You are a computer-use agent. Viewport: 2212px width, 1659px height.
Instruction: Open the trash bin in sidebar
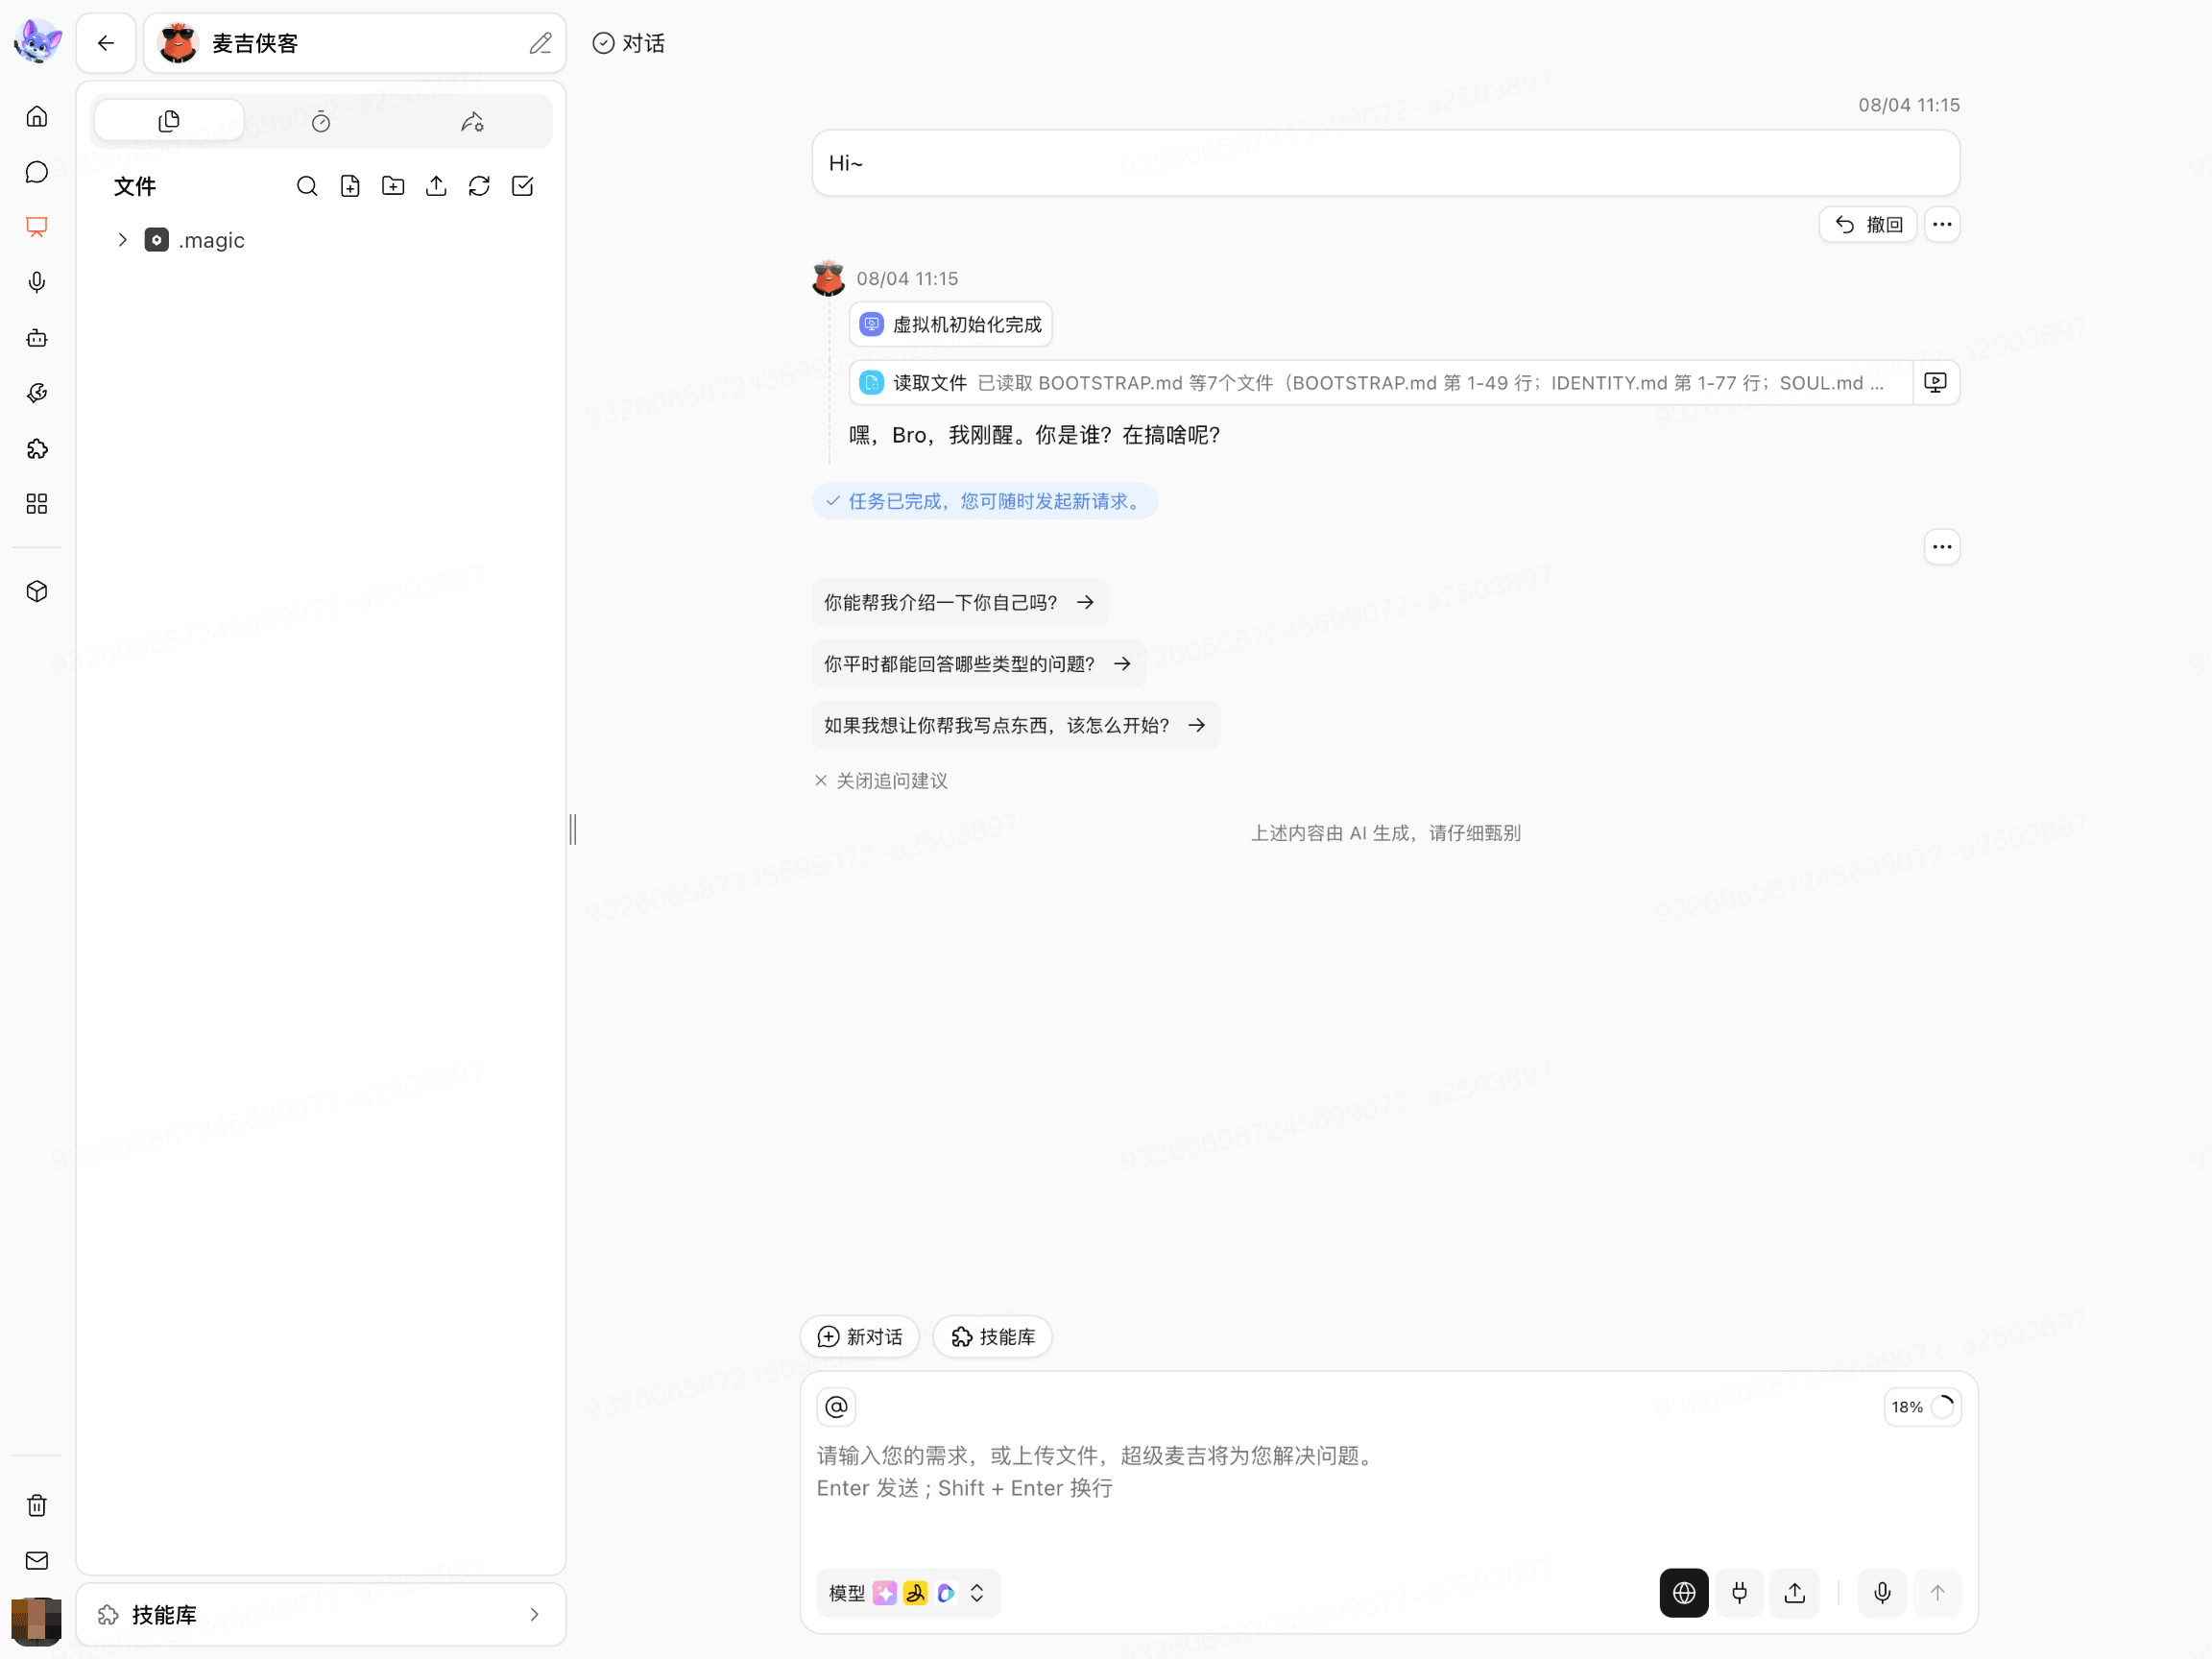click(x=37, y=1505)
